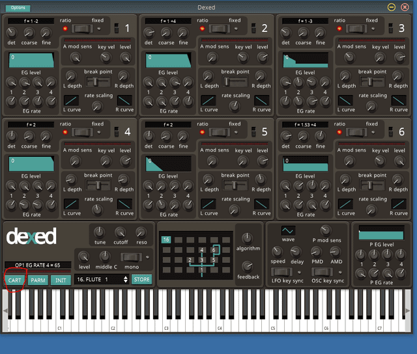Click the CART button
This screenshot has width=417, height=354.
pyautogui.click(x=14, y=280)
